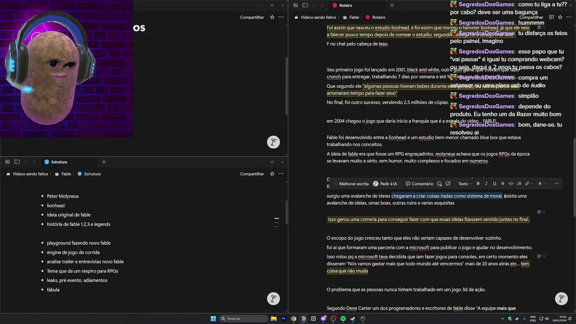The image size is (576, 324).
Task: Mark selected text as inline code
Action: (x=511, y=184)
